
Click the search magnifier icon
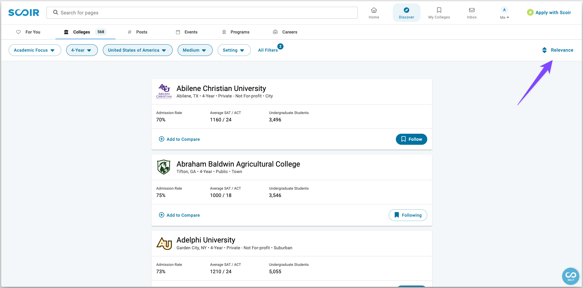[56, 12]
